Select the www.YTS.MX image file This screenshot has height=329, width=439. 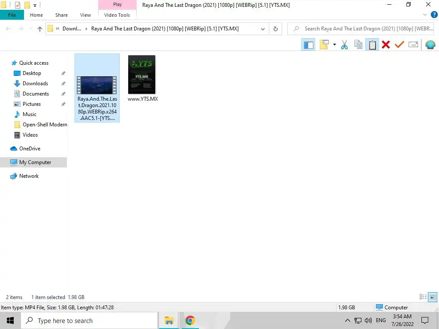[x=142, y=78]
